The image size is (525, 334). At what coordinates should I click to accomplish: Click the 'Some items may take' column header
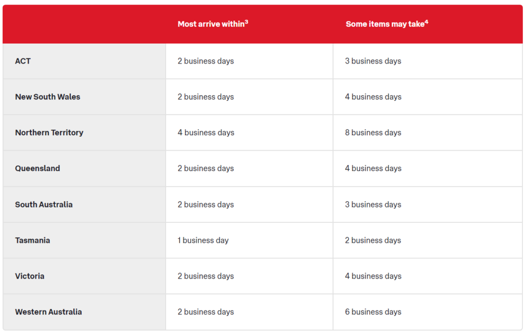387,24
